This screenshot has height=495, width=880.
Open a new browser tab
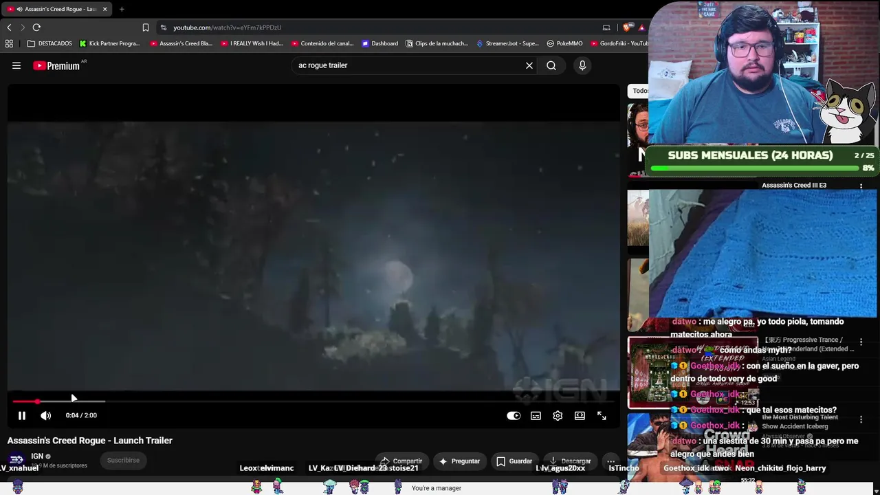coord(122,9)
